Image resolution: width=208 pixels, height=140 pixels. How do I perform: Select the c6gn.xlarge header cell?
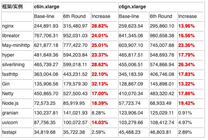point(132,7)
